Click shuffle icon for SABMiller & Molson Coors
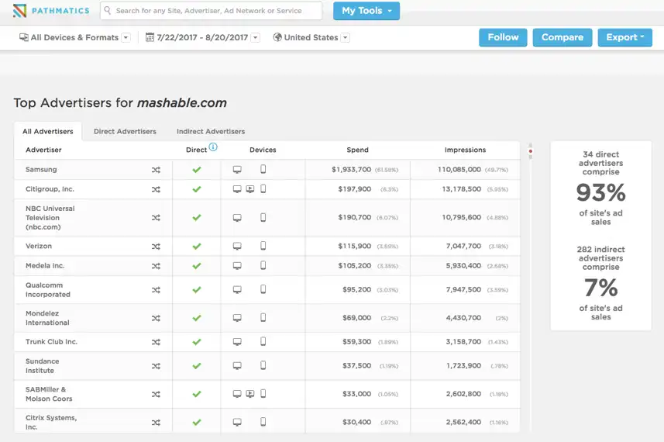Viewport: 664px width, 442px height. point(156,394)
